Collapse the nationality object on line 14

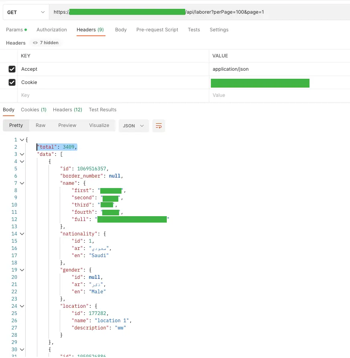coord(22,233)
